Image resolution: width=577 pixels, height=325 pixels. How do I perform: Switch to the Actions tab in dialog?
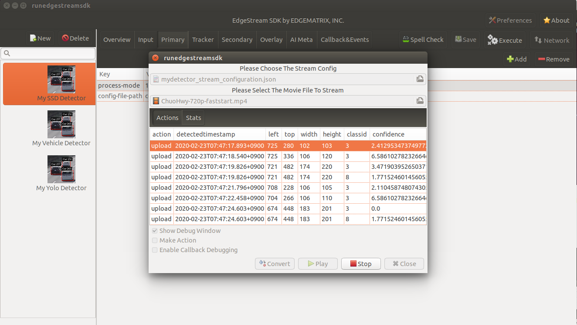point(167,118)
